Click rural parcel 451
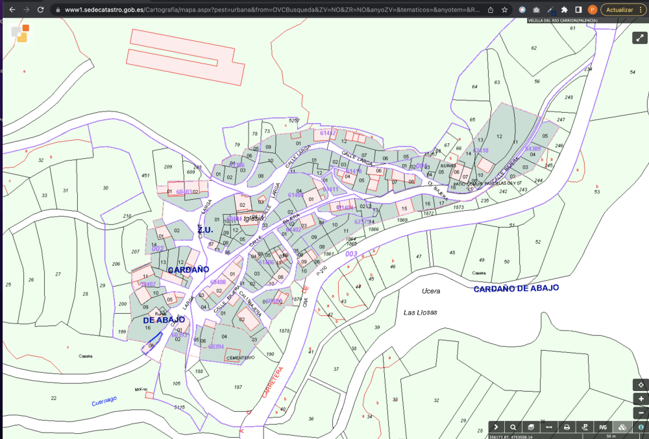The width and height of the screenshot is (649, 439). click(145, 175)
